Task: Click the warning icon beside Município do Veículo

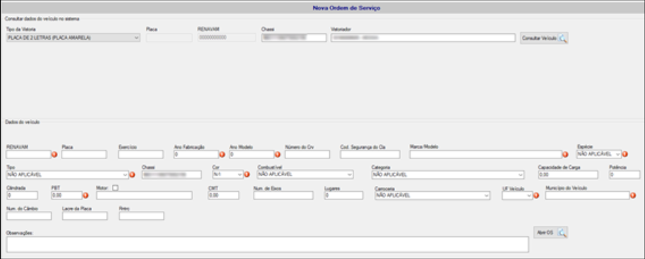Action: point(633,196)
